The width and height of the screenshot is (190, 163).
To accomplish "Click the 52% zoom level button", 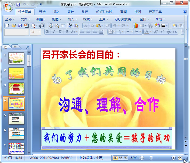I will pyautogui.click(x=134, y=158).
